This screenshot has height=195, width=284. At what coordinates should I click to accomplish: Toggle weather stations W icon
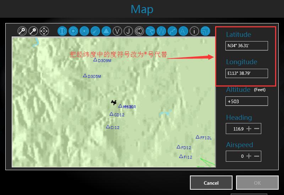162,31
